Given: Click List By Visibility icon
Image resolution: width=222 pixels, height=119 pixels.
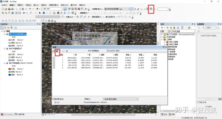Looking at the screenshot, I should [8, 28].
